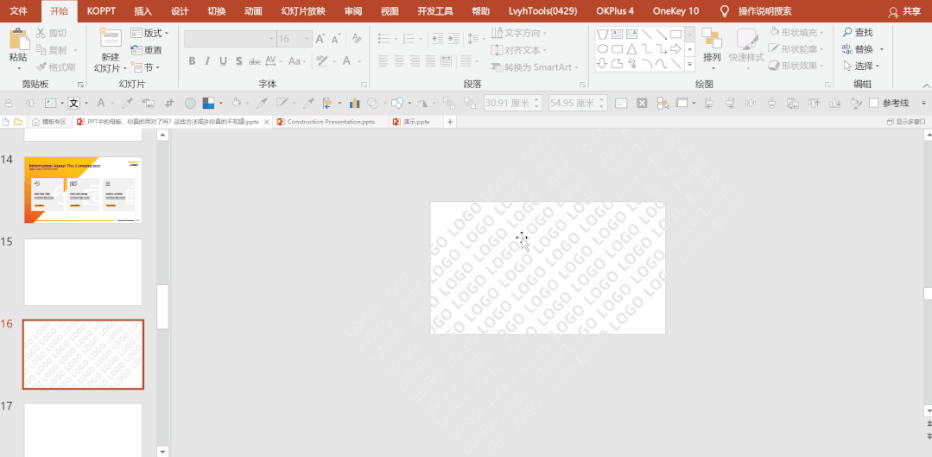The width and height of the screenshot is (932, 457).
Task: Select slide 17 thumbnail
Action: coord(83,429)
